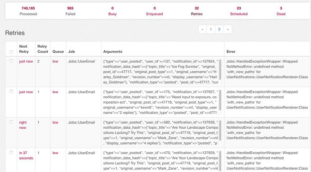Click the error message in the user_id 470 row

(267, 161)
